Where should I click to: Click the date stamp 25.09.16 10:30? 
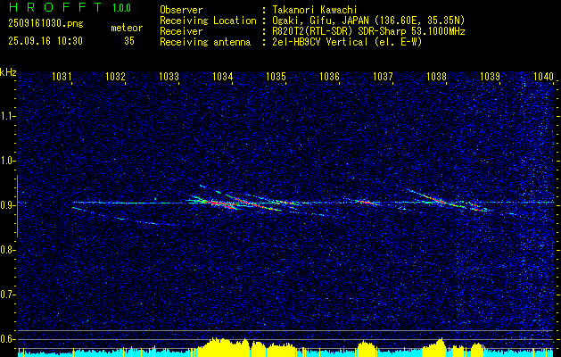point(45,41)
